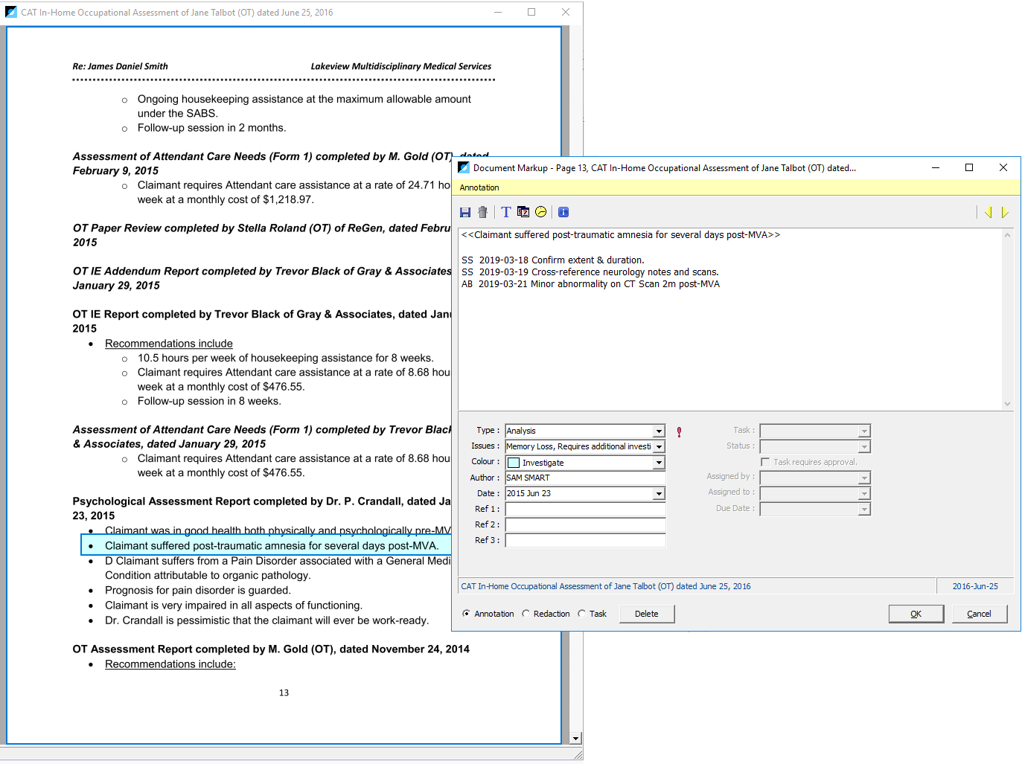Tick the 'Task requires approval' checkbox
This screenshot has height=764, width=1022.
tap(765, 462)
